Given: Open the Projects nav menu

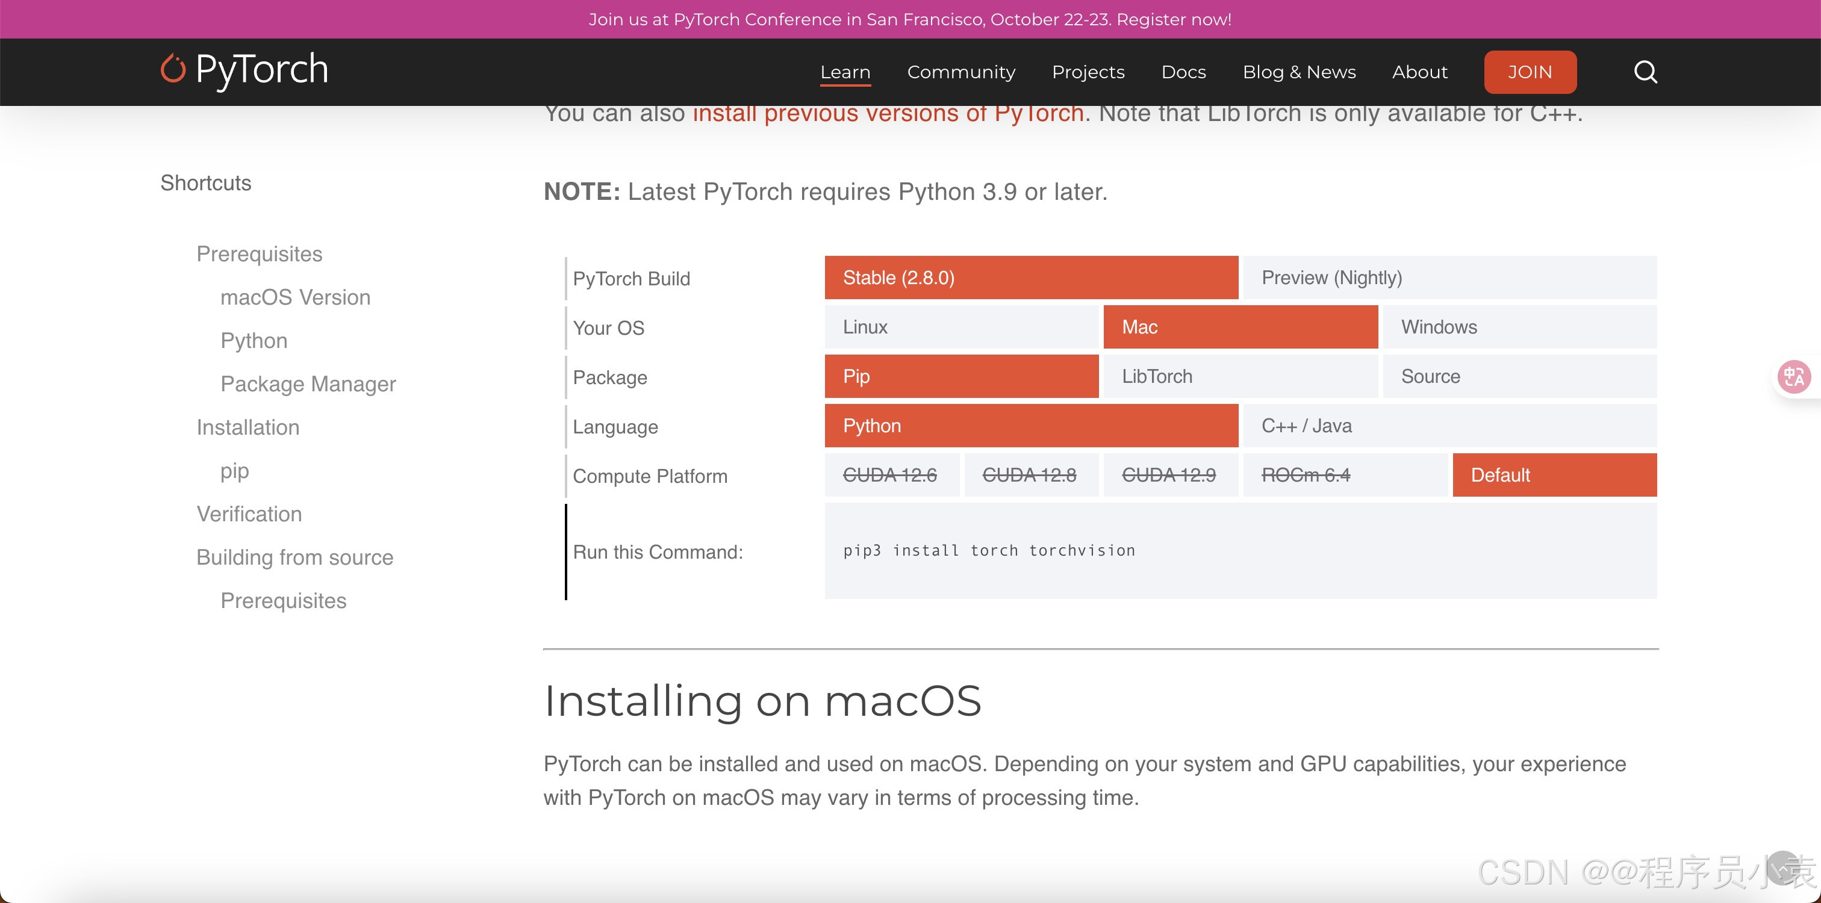Looking at the screenshot, I should click(x=1088, y=72).
